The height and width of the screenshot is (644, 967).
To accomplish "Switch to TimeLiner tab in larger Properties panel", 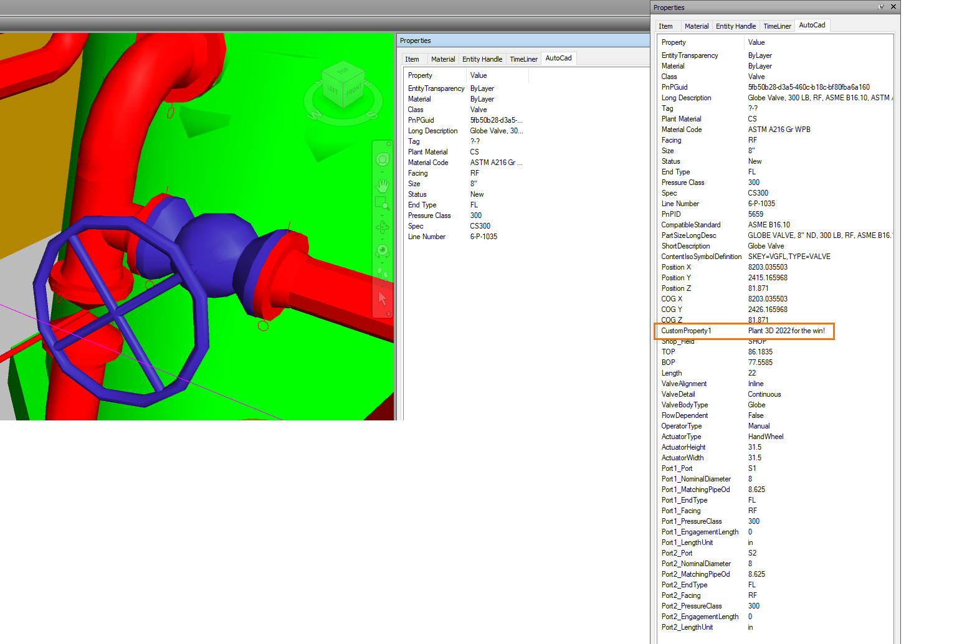I will click(x=777, y=26).
